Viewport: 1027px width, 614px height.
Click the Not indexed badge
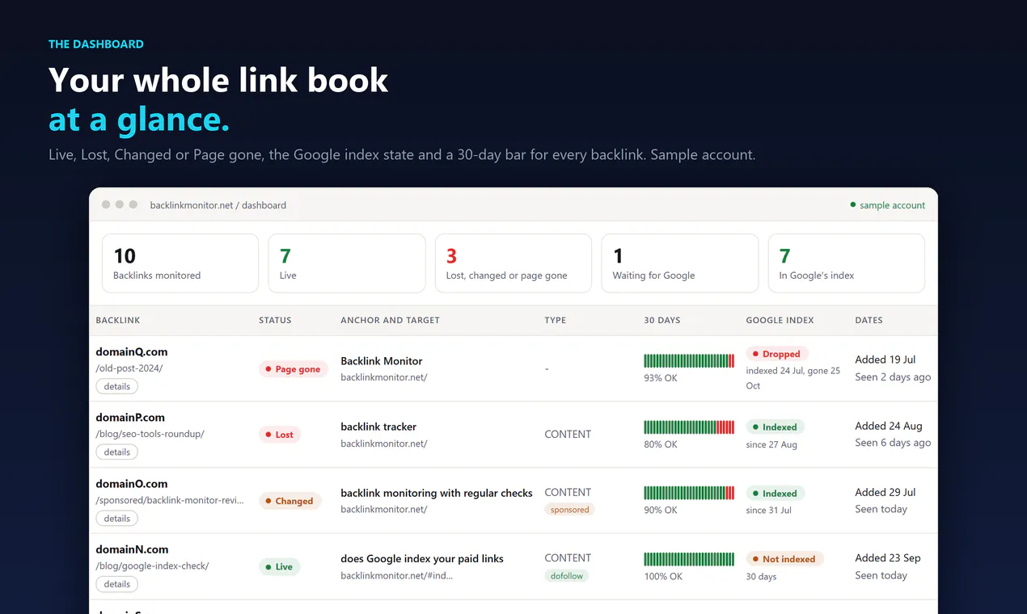pos(785,559)
